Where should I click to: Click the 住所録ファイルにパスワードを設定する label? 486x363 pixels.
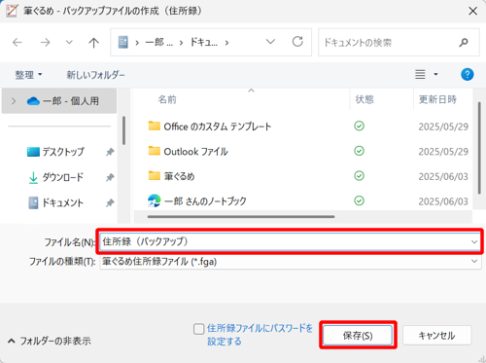[x=260, y=335]
